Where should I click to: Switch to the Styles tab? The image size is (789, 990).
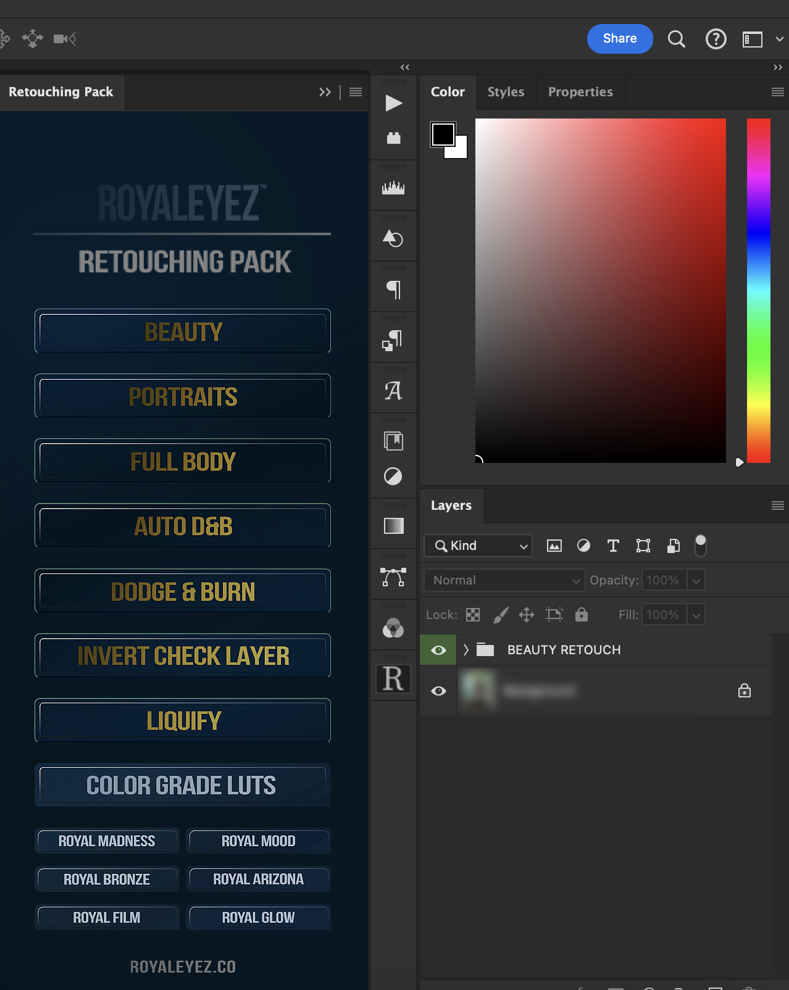click(506, 92)
